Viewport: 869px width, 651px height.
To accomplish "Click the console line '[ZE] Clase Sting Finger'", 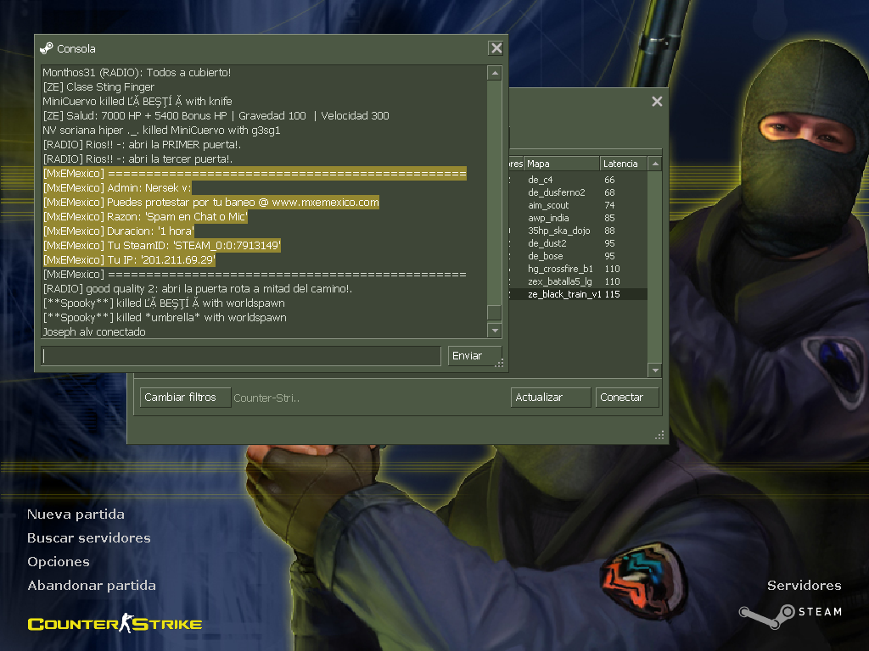I will pyautogui.click(x=98, y=87).
